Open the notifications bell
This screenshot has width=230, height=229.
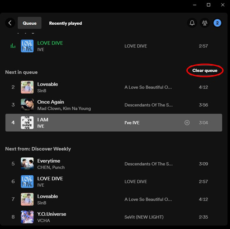point(192,23)
